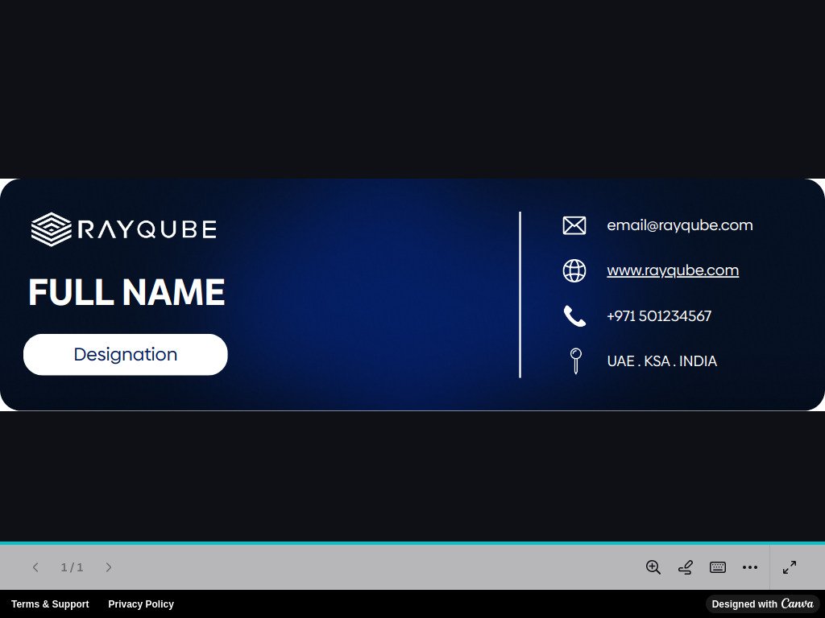The height and width of the screenshot is (618, 825).
Task: Open the Terms & Support page
Action: tap(50, 604)
